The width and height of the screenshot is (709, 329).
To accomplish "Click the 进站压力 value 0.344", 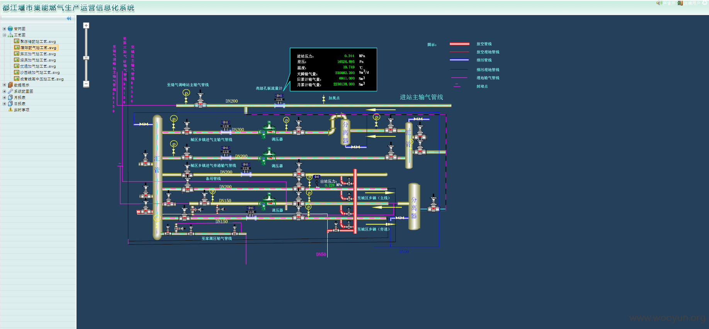I will pyautogui.click(x=349, y=56).
